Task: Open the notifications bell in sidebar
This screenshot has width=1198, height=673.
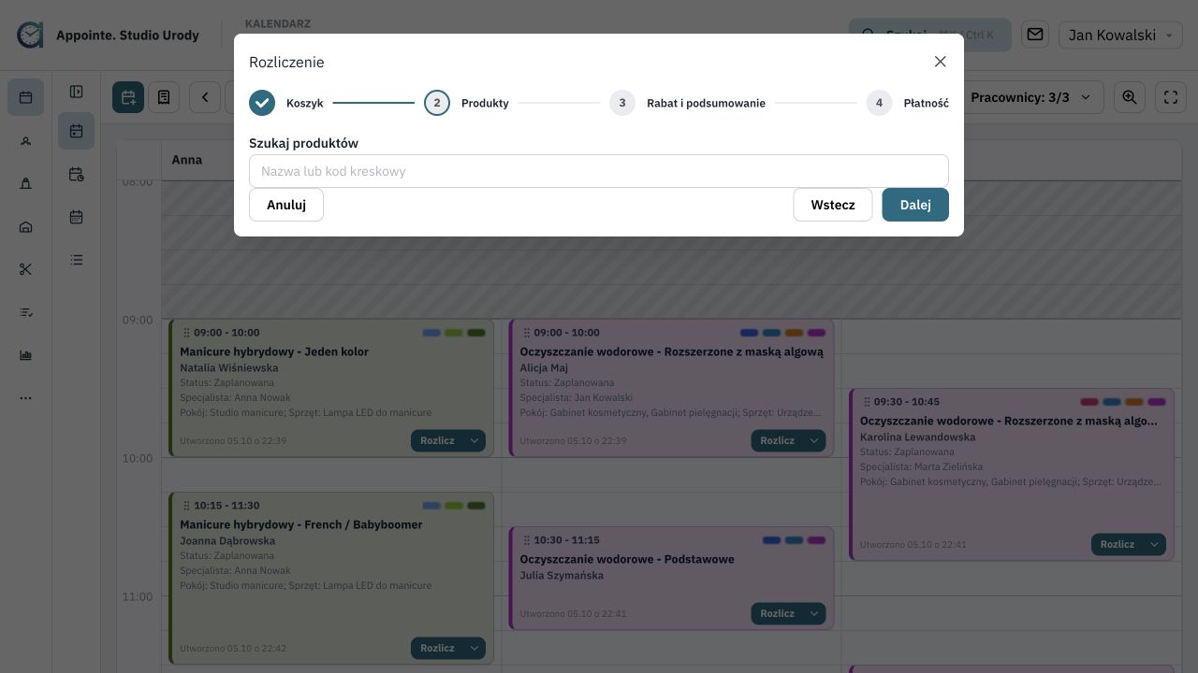Action: coord(25,183)
